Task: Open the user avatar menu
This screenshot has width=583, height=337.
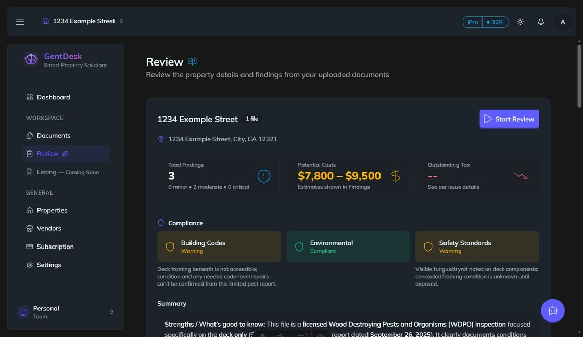Action: click(x=563, y=22)
